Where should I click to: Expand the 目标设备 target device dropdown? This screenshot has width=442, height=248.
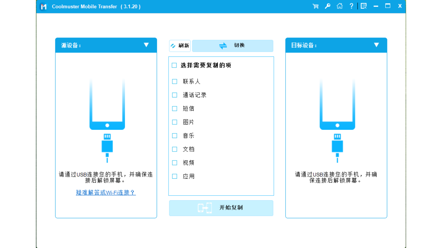376,44
